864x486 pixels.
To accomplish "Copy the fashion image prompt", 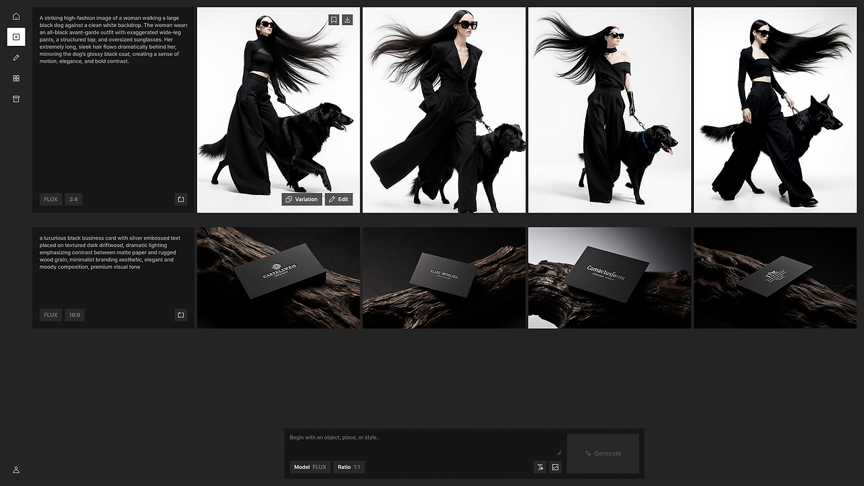I will [x=180, y=199].
